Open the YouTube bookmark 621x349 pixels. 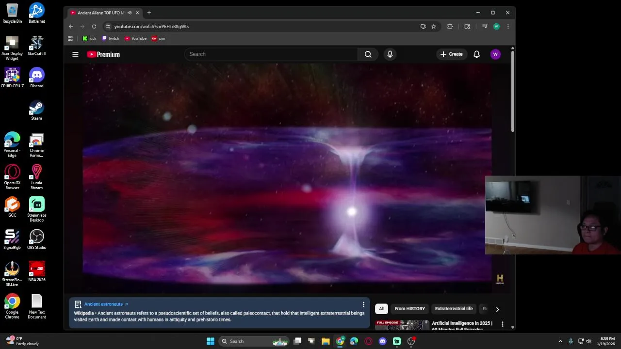(x=136, y=38)
